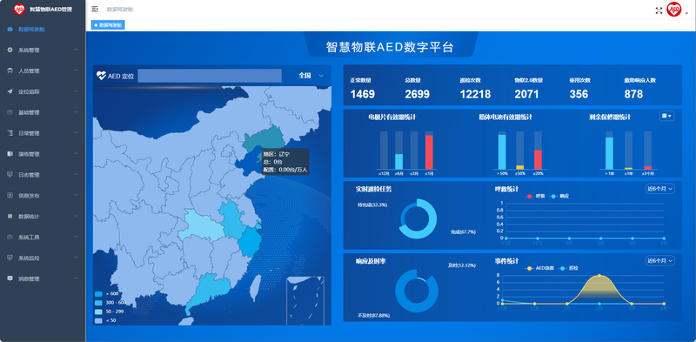Image resolution: width=696 pixels, height=342 pixels.
Task: Open the AED user avatar in top right
Action: (673, 10)
